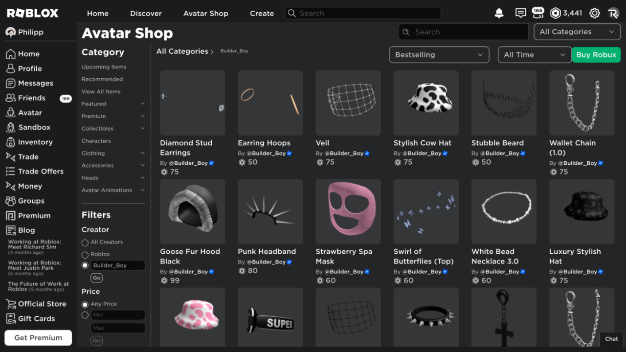Open the Stylish Cow Hat thumbnail
This screenshot has width=626, height=352.
click(x=426, y=103)
